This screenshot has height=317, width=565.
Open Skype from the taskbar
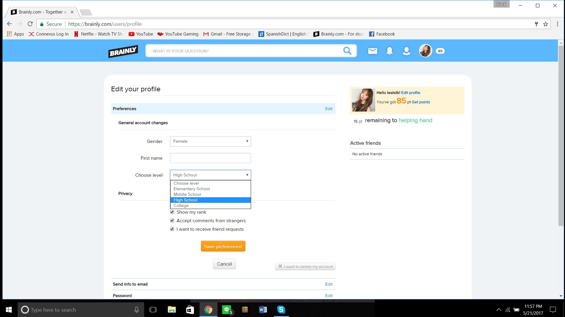pyautogui.click(x=281, y=310)
